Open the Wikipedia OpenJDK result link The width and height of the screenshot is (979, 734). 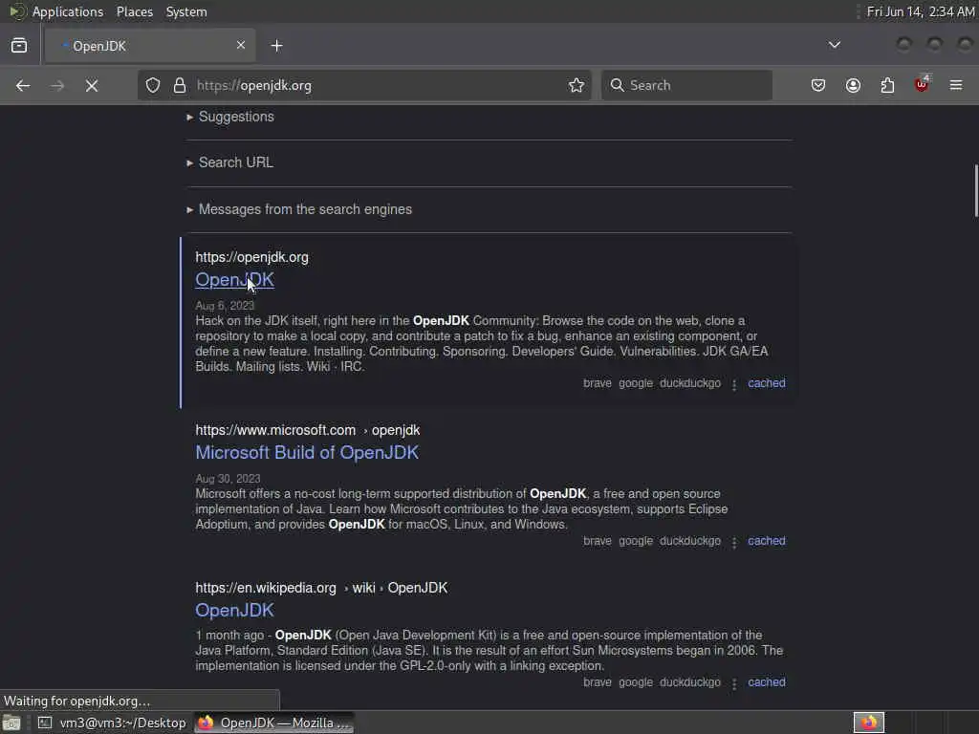coord(235,611)
